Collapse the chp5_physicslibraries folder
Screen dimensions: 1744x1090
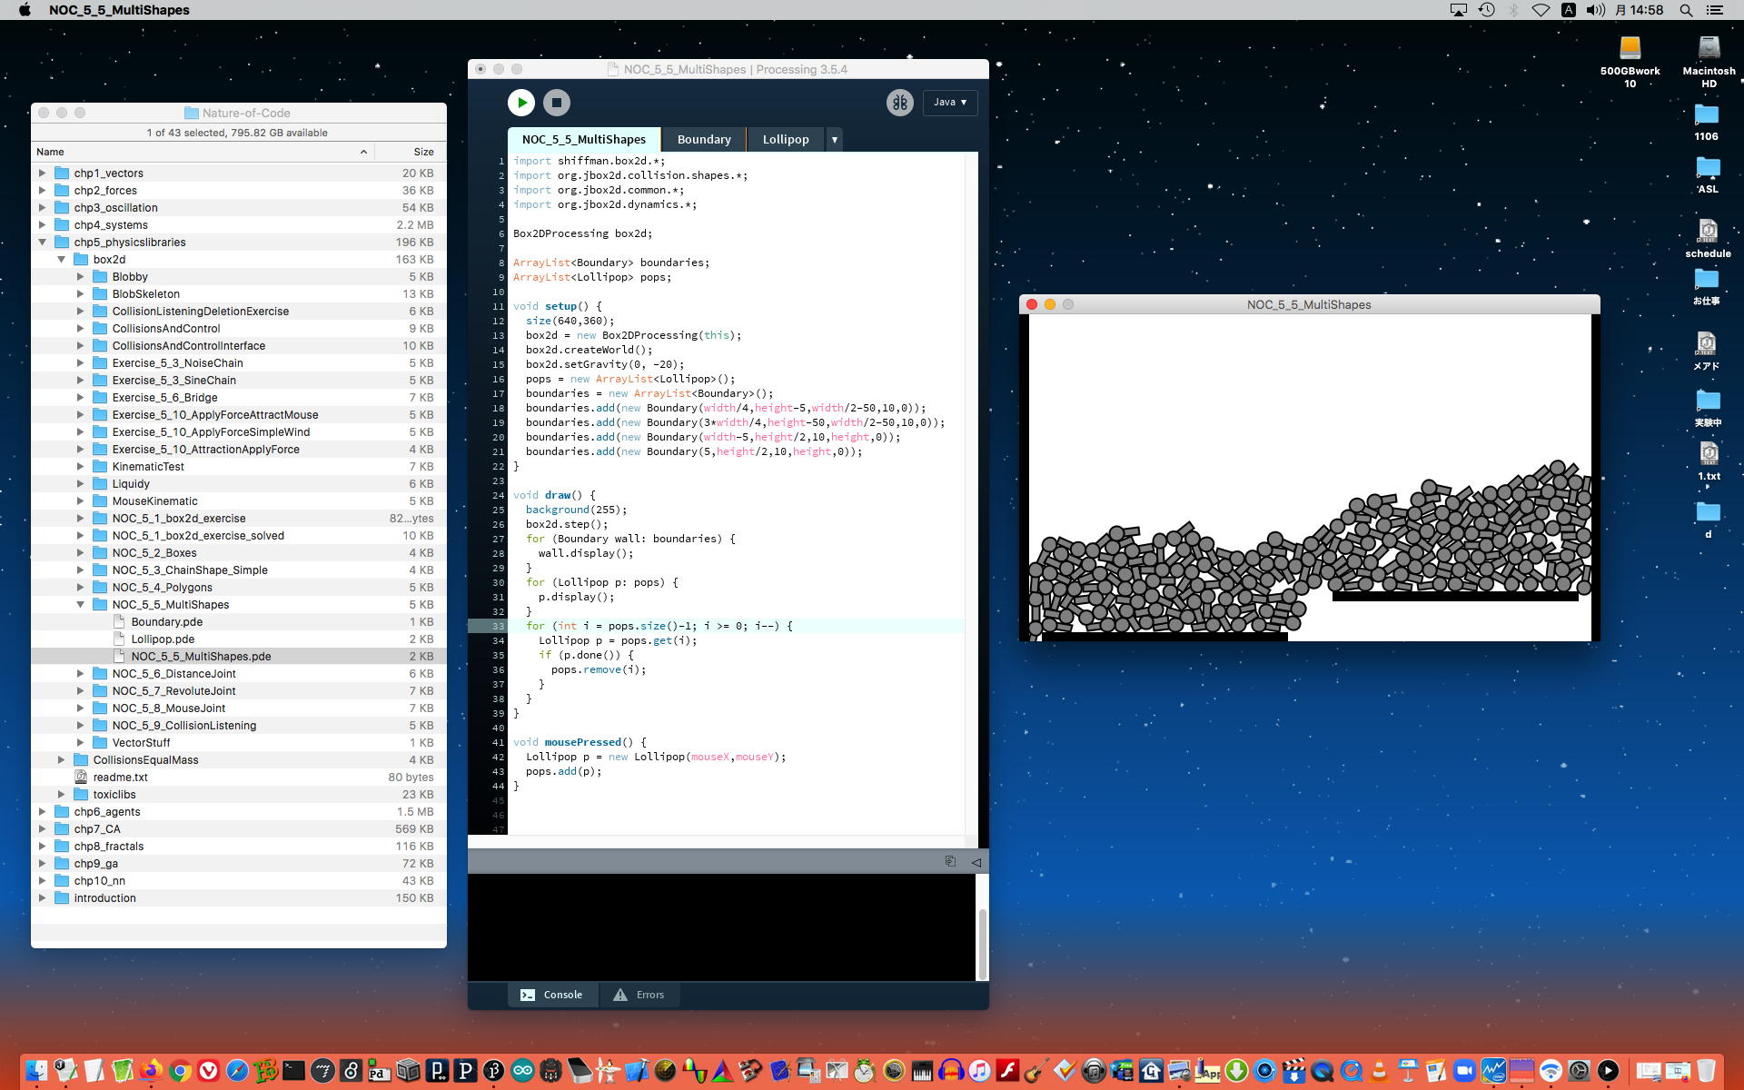click(x=43, y=243)
